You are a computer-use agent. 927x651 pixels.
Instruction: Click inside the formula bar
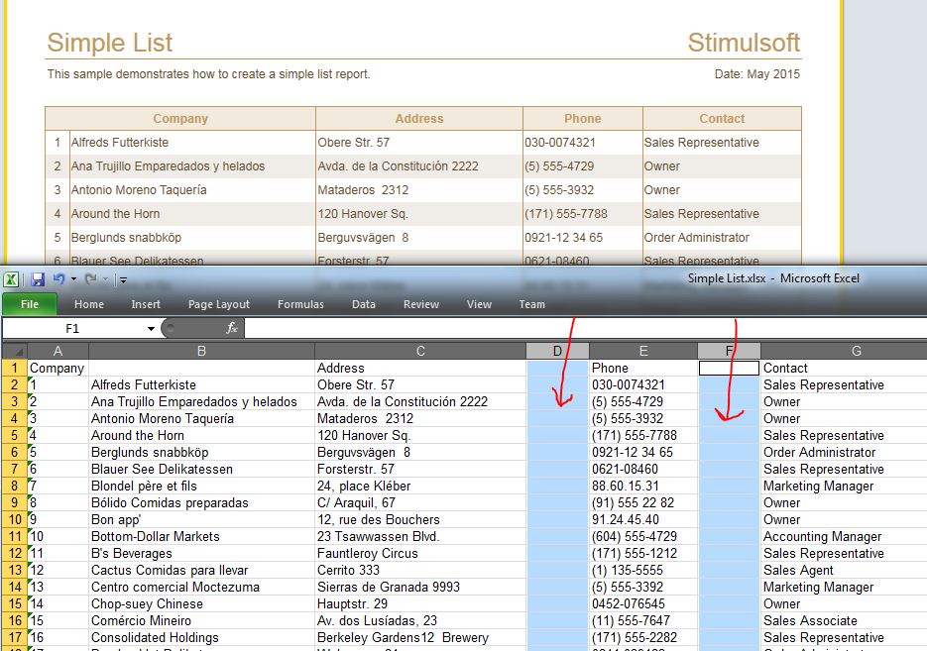tap(585, 328)
